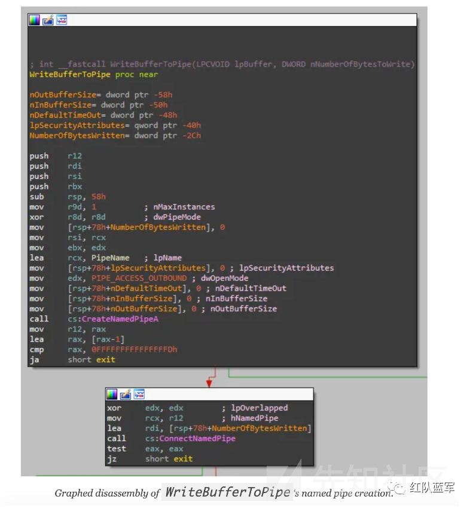Click the 'mov r12, rax' instruction
This screenshot has height=508, width=470.
click(68, 329)
